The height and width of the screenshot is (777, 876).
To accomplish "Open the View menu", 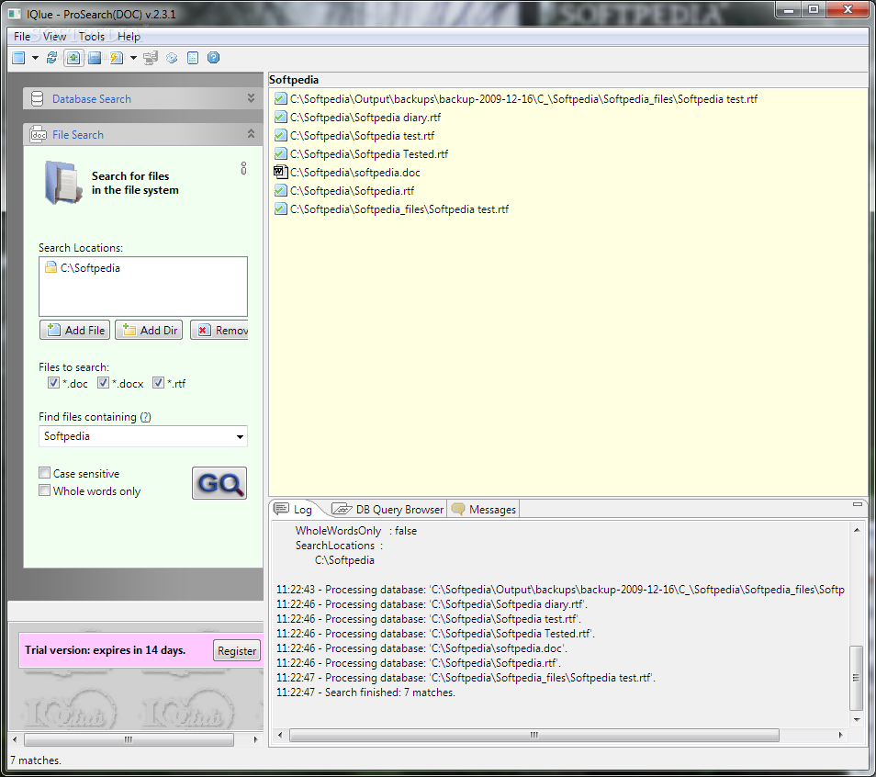I will [x=54, y=37].
